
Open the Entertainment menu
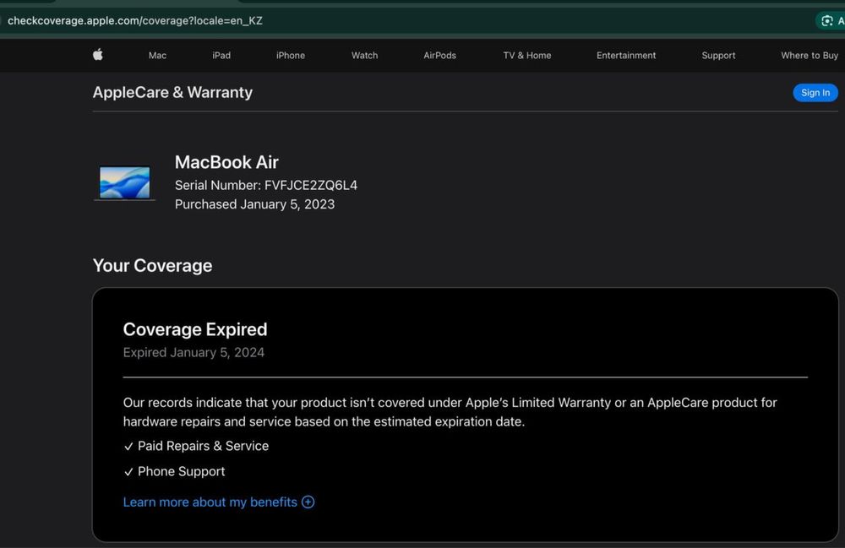626,56
